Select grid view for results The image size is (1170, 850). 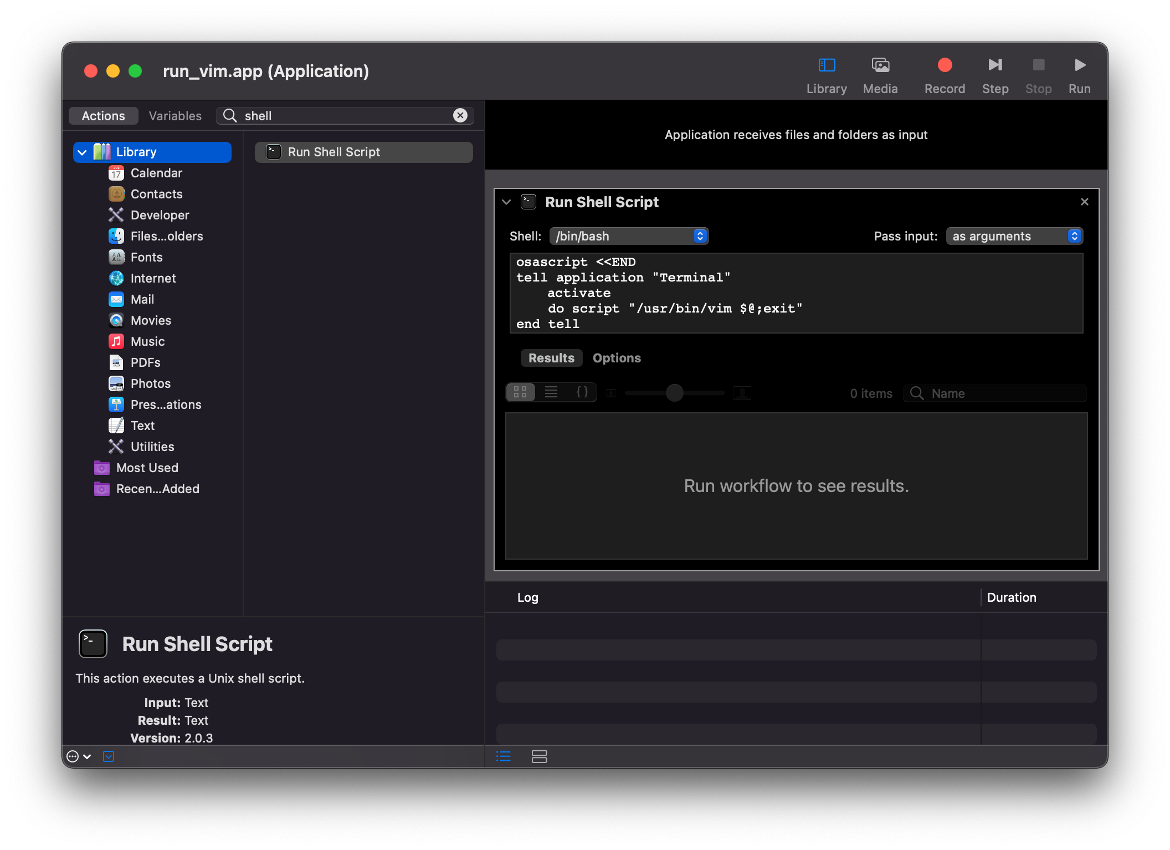pos(520,392)
